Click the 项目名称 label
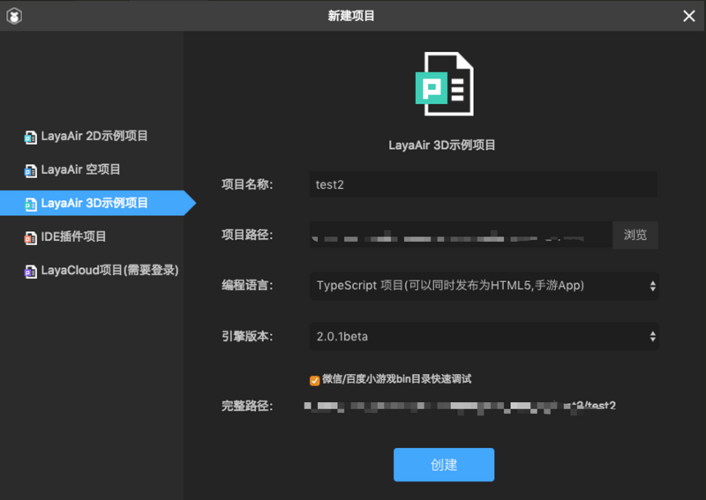Screen dimensions: 706x500 [247, 184]
